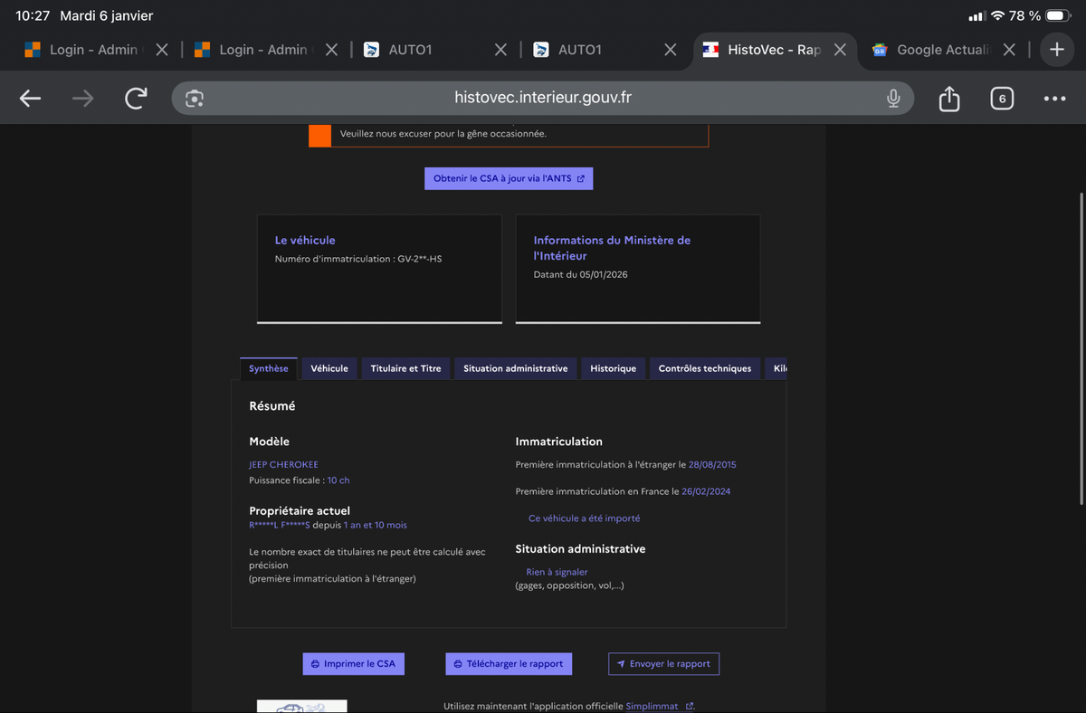Image resolution: width=1086 pixels, height=713 pixels.
Task: Click Télécharger le rapport button
Action: click(x=509, y=663)
